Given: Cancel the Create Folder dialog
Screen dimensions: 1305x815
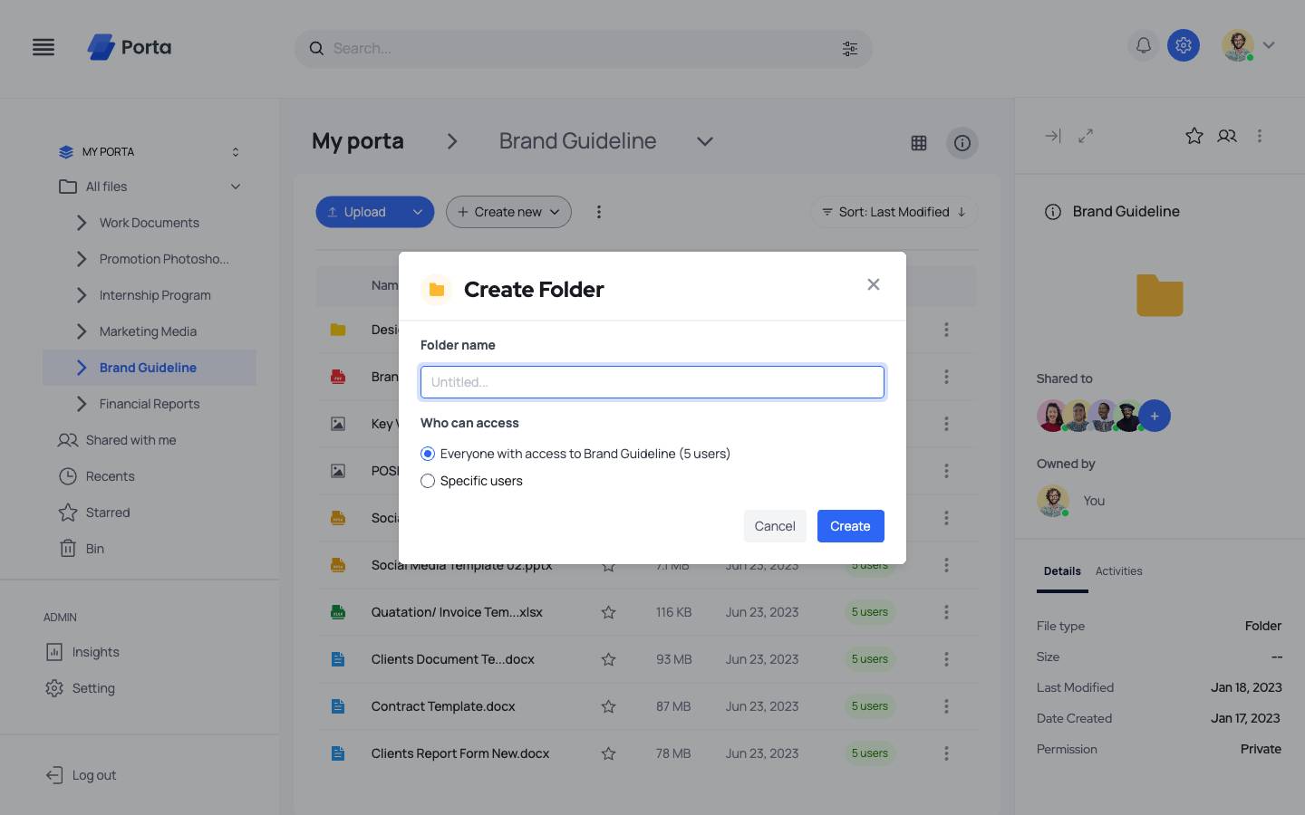Looking at the screenshot, I should (x=774, y=526).
